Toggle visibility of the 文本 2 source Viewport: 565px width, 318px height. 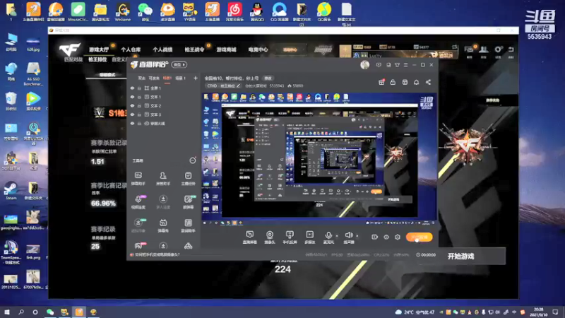[132, 105]
